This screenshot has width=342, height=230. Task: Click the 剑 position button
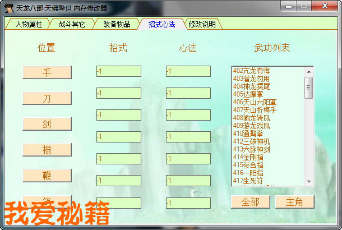coord(47,124)
